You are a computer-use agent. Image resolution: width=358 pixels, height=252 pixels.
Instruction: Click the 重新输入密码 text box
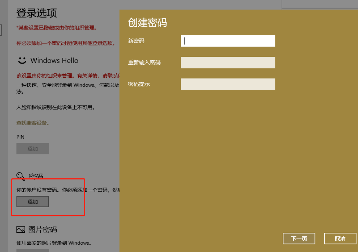[x=228, y=62]
